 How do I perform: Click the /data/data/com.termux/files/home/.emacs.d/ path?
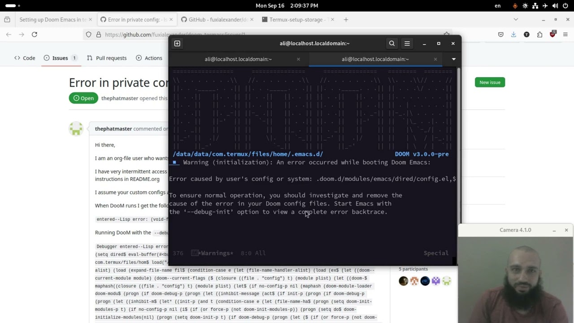pyautogui.click(x=248, y=154)
